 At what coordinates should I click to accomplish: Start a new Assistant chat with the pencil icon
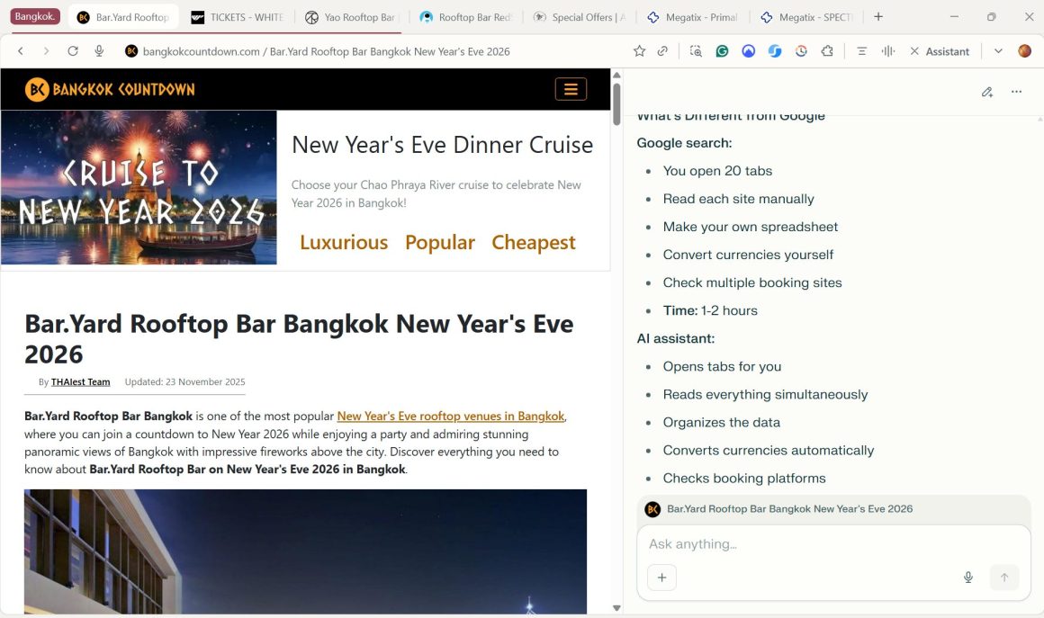pyautogui.click(x=986, y=92)
